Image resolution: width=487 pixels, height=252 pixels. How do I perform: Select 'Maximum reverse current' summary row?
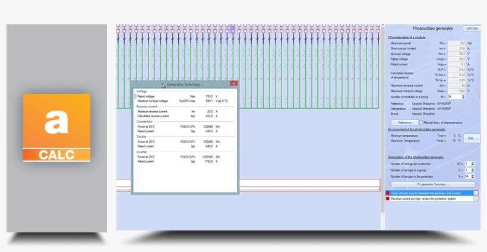[x=185, y=112]
